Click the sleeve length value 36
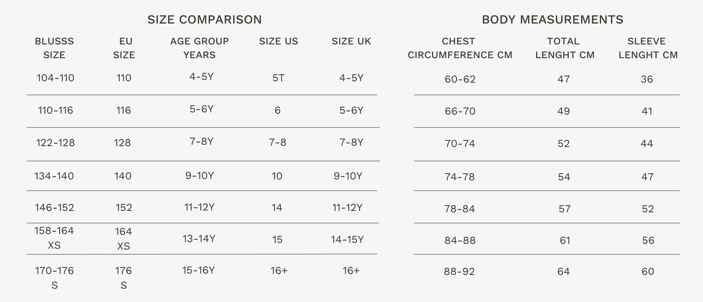Screen dimensions: 703x302 tap(646, 79)
